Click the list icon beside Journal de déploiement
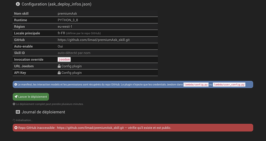 [18, 112]
